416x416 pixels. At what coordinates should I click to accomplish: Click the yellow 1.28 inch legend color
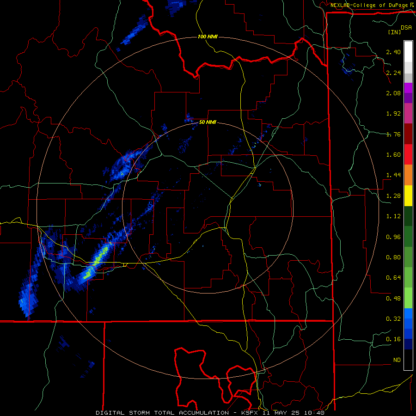(x=408, y=196)
